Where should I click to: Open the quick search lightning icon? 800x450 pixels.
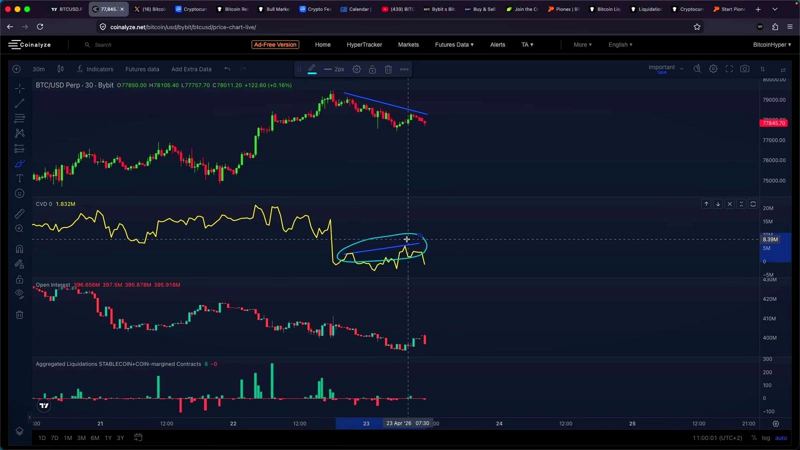click(x=697, y=69)
